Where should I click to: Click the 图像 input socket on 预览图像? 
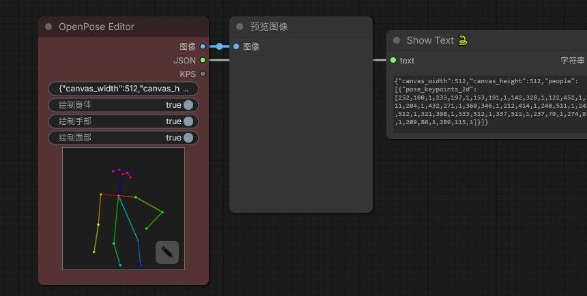click(x=236, y=46)
